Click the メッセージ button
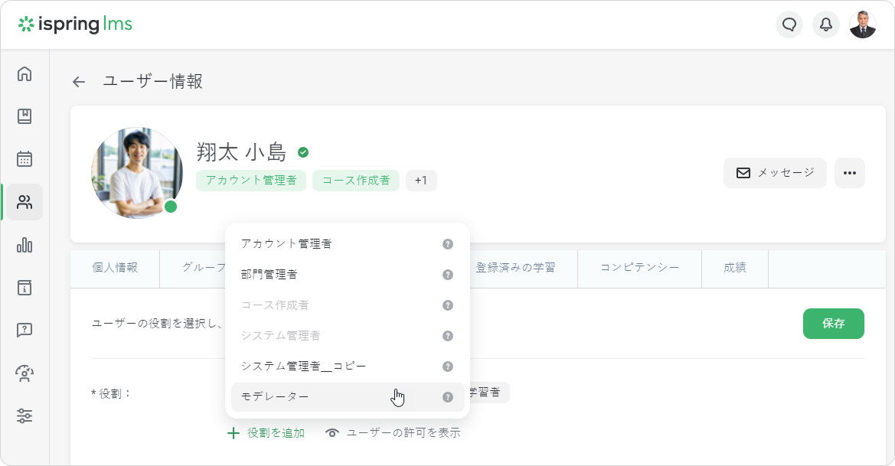895x466 pixels. pyautogui.click(x=775, y=173)
